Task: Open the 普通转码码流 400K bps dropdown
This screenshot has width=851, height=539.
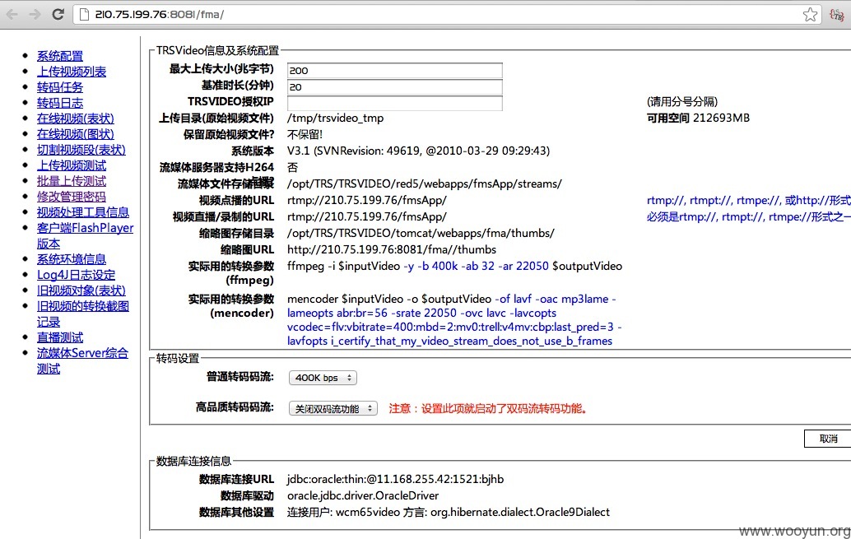Action: pos(323,378)
